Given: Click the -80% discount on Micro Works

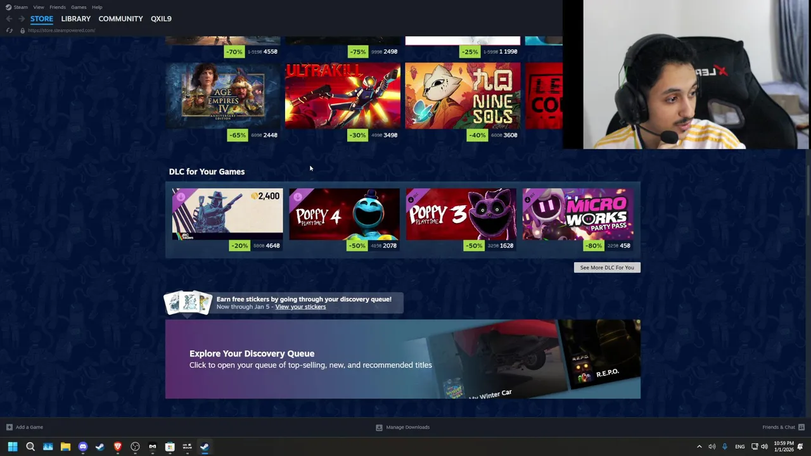Looking at the screenshot, I should (594, 246).
